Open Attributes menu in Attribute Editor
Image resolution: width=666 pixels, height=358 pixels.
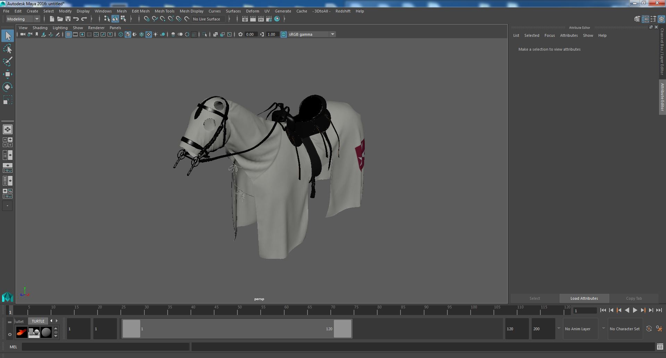(x=569, y=35)
